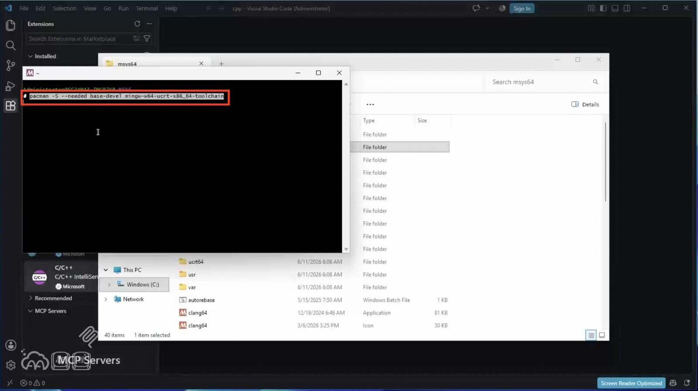Open the Run and Debug view
The width and height of the screenshot is (698, 391).
click(10, 86)
